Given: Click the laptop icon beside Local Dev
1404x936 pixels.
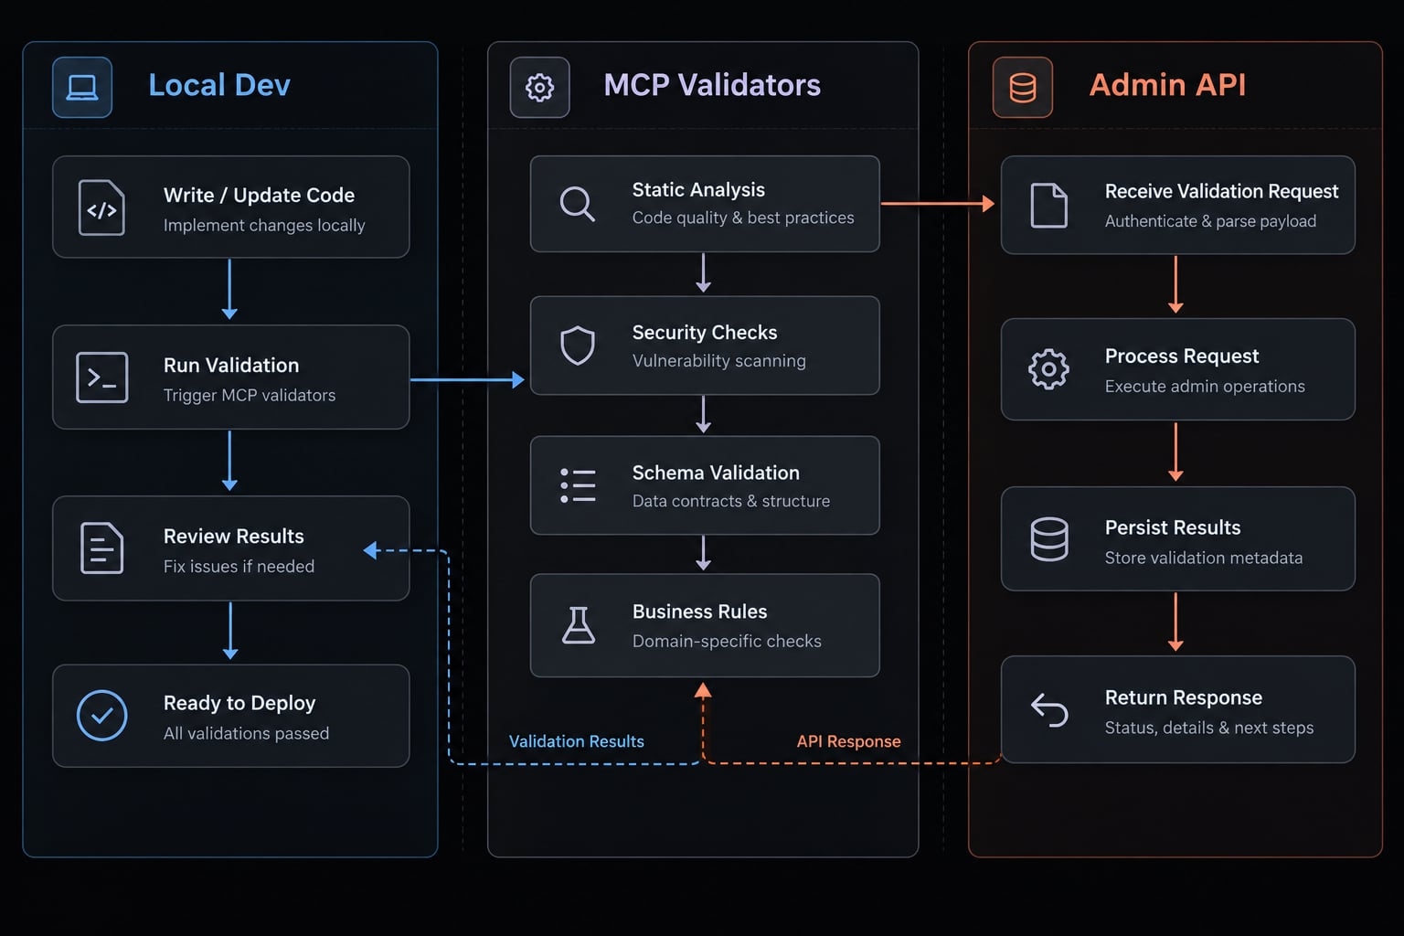Looking at the screenshot, I should [x=82, y=88].
